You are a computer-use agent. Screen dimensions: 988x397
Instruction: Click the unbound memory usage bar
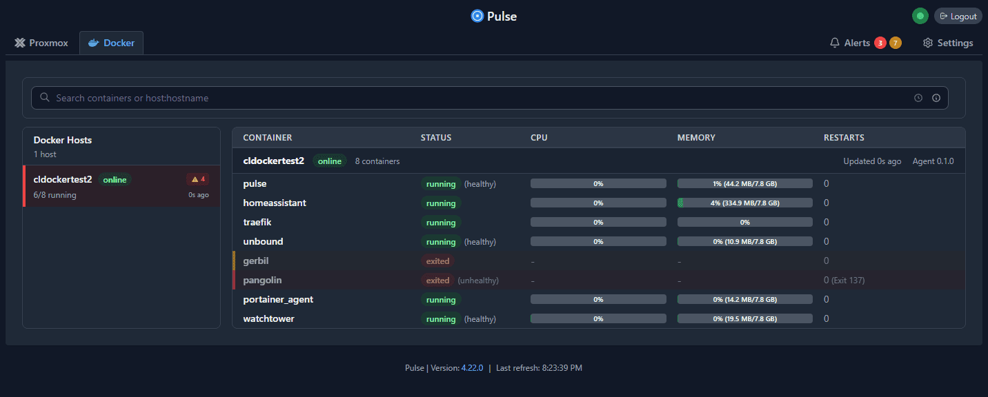point(745,242)
